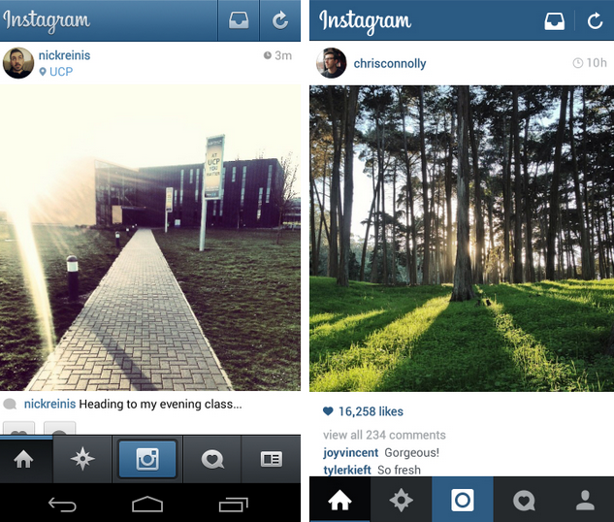Image resolution: width=614 pixels, height=522 pixels.
Task: Refresh the feed in left Instagram header
Action: 280,20
